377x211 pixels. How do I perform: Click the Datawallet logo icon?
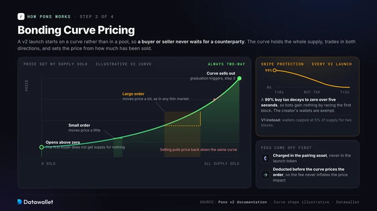coord(20,202)
